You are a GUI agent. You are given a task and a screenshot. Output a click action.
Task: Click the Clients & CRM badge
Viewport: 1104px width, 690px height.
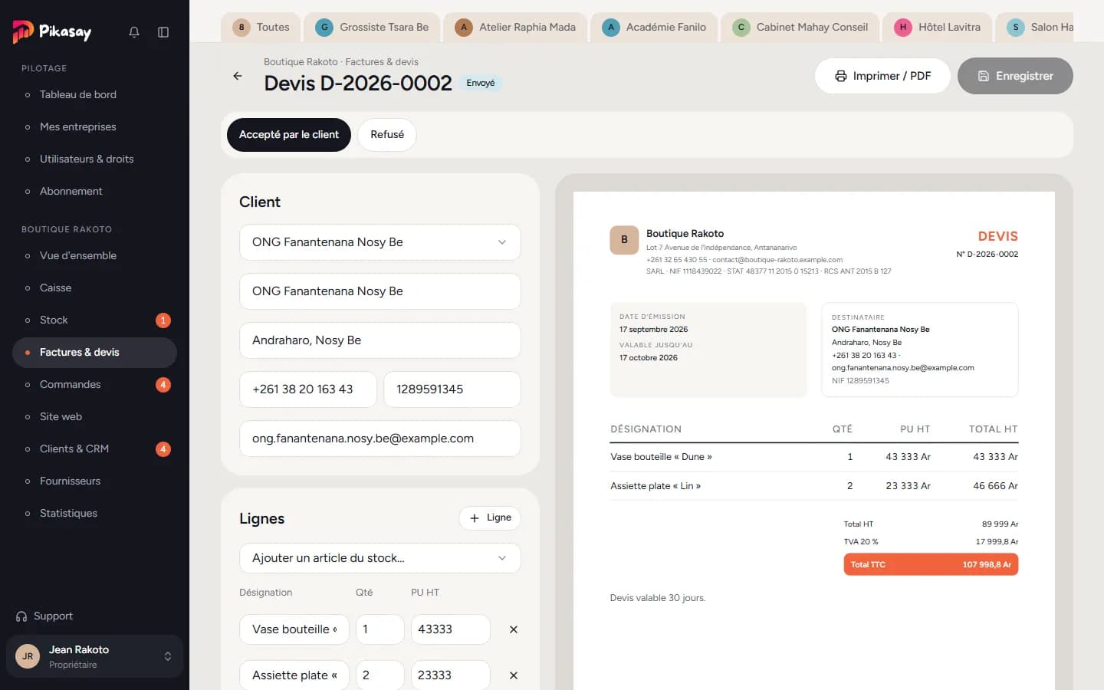[x=163, y=449]
